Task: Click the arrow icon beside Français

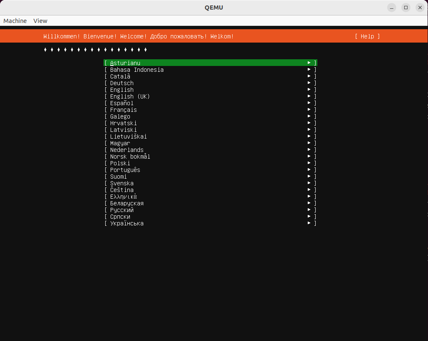Action: pos(309,110)
